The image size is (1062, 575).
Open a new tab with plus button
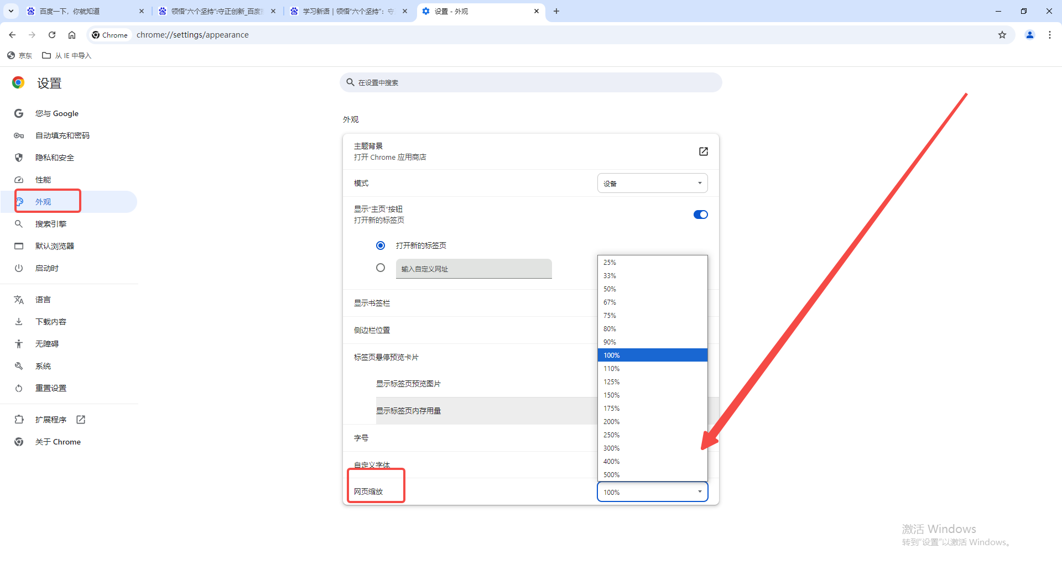click(x=556, y=11)
